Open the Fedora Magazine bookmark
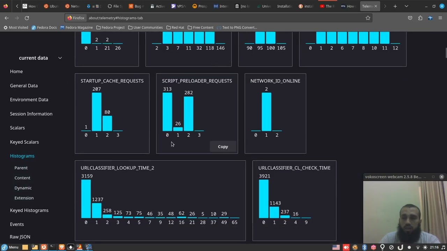Image resolution: width=447 pixels, height=251 pixels. tap(76, 27)
